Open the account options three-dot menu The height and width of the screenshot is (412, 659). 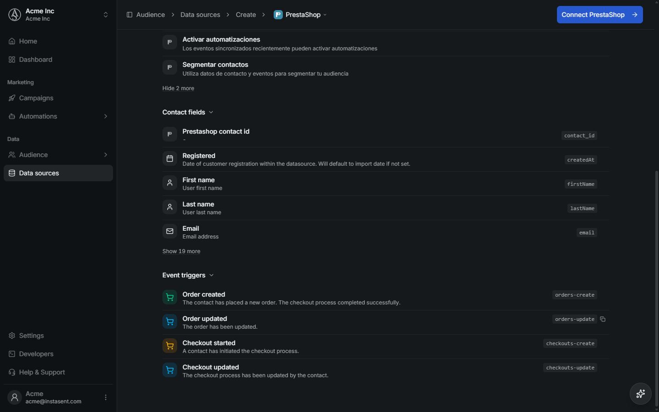point(106,397)
